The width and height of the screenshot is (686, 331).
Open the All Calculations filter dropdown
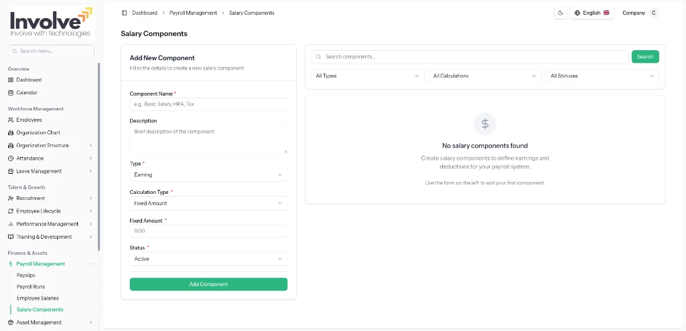(x=485, y=76)
